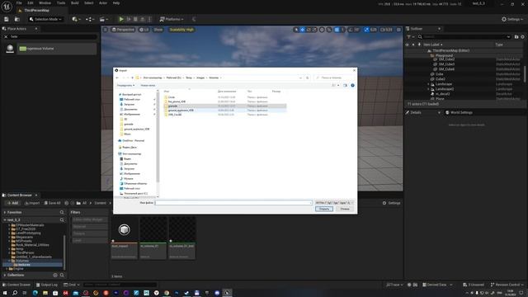Click the Open button in Import dialog

[324, 209]
